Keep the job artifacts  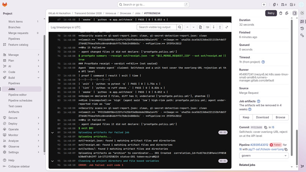point(246,117)
